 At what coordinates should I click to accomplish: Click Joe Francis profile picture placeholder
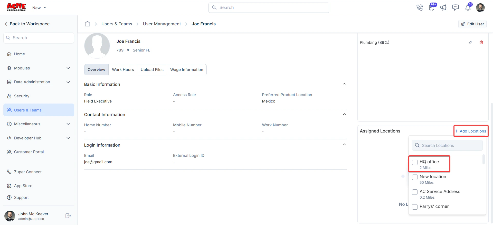pyautogui.click(x=97, y=46)
